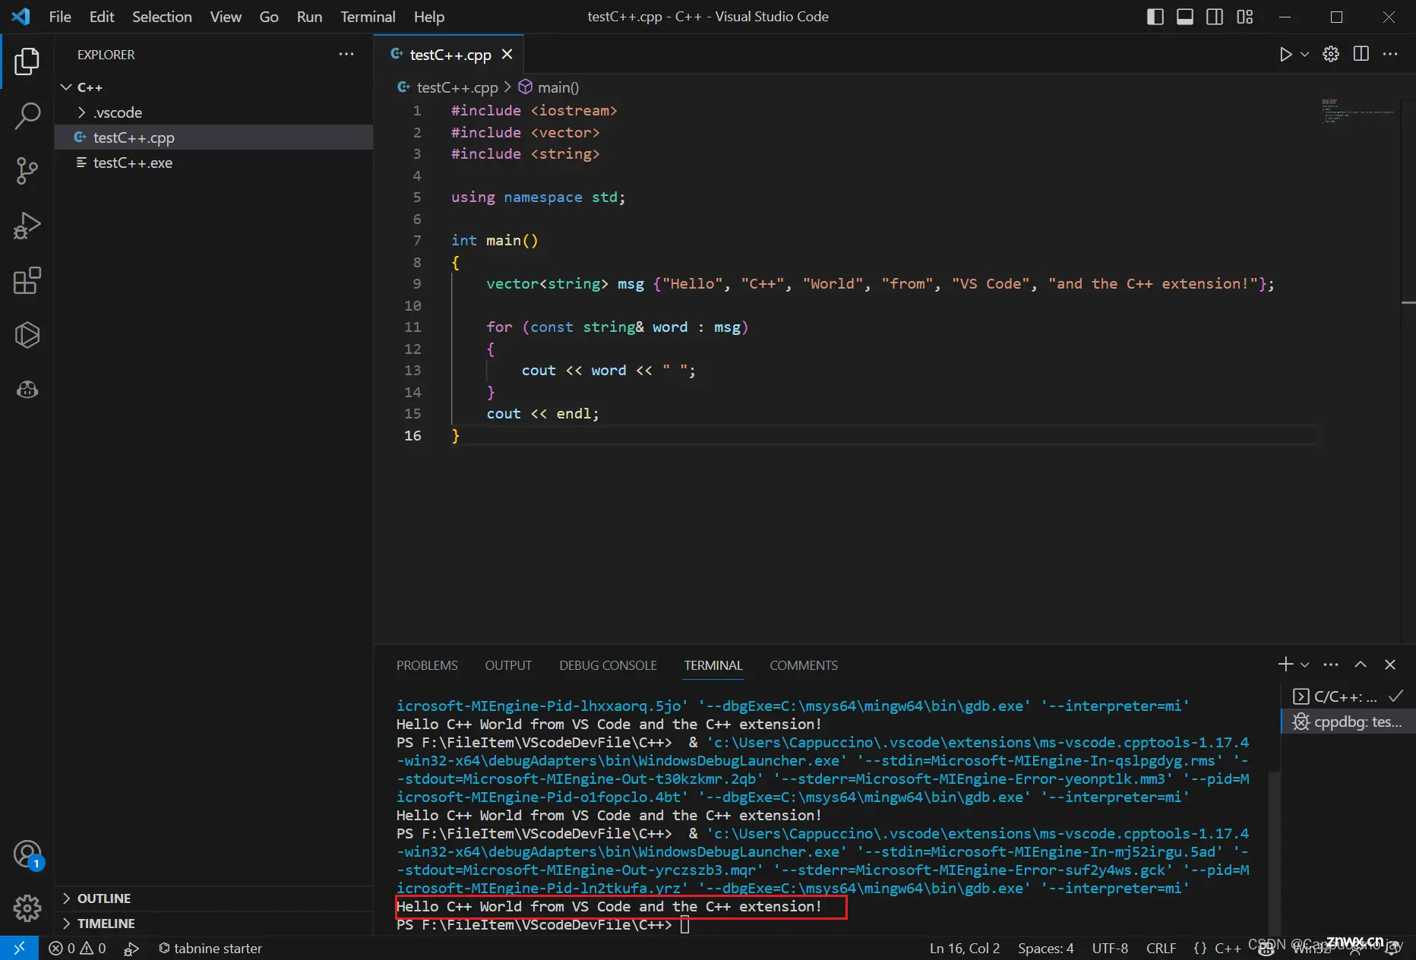Maximize the panel size with chevron up
1416x960 pixels.
pyautogui.click(x=1361, y=665)
